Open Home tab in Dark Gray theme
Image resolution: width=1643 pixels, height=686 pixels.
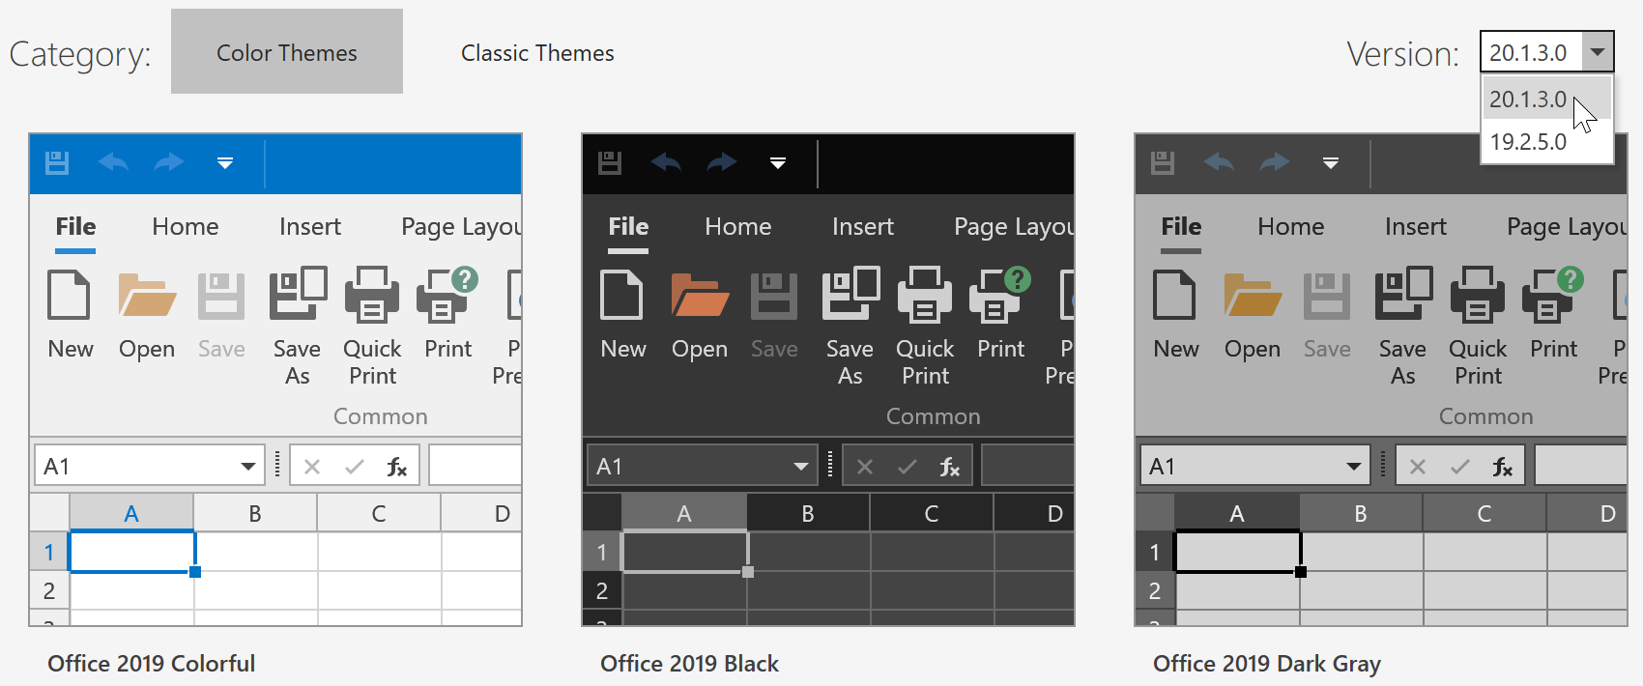(x=1290, y=227)
